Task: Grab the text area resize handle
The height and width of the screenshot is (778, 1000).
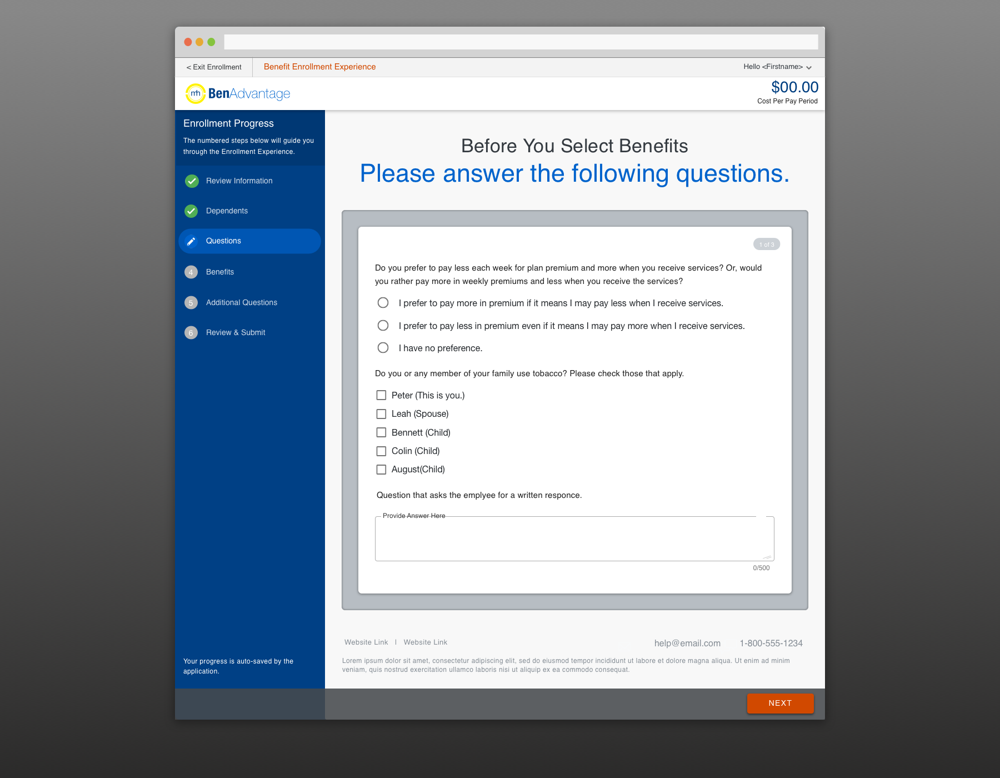Action: [x=768, y=557]
